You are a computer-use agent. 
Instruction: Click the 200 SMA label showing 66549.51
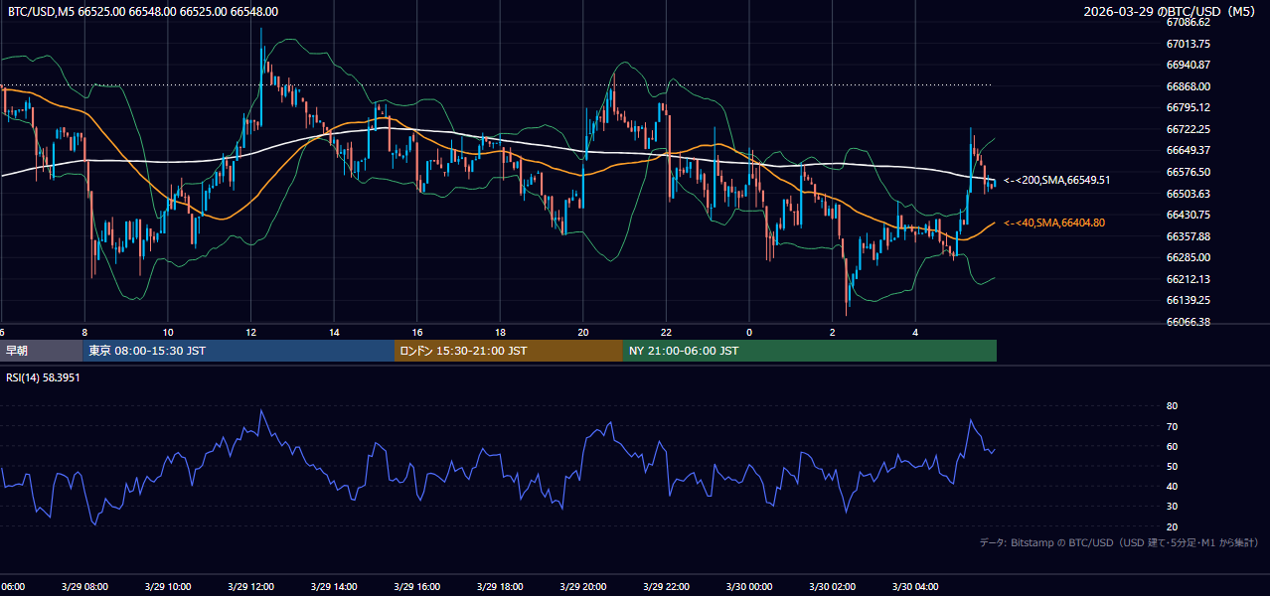(1056, 180)
